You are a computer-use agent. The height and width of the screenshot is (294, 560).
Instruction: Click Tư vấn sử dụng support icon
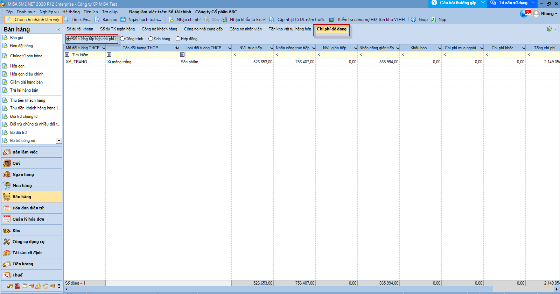point(493,3)
